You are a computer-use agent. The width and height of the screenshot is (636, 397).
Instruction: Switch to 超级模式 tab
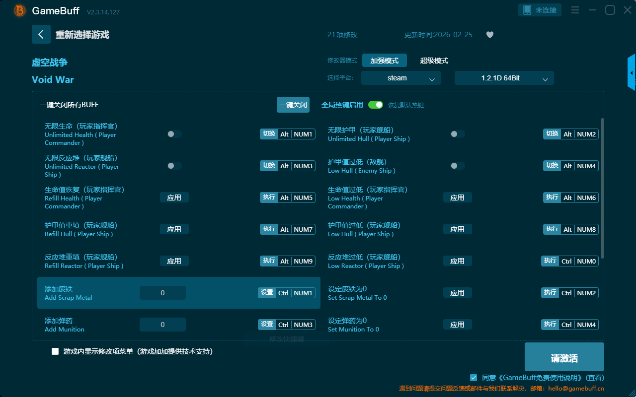(x=434, y=61)
